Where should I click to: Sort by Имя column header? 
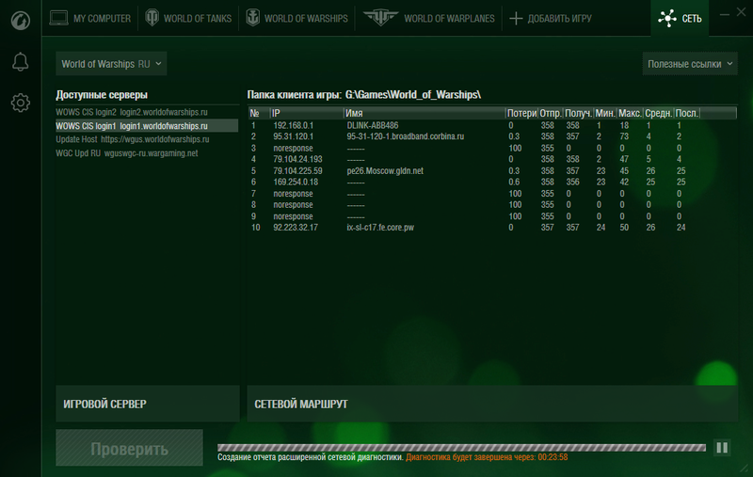(x=425, y=113)
